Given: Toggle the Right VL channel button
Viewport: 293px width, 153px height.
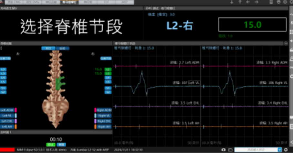Looking at the screenshot, I should coord(104,116).
